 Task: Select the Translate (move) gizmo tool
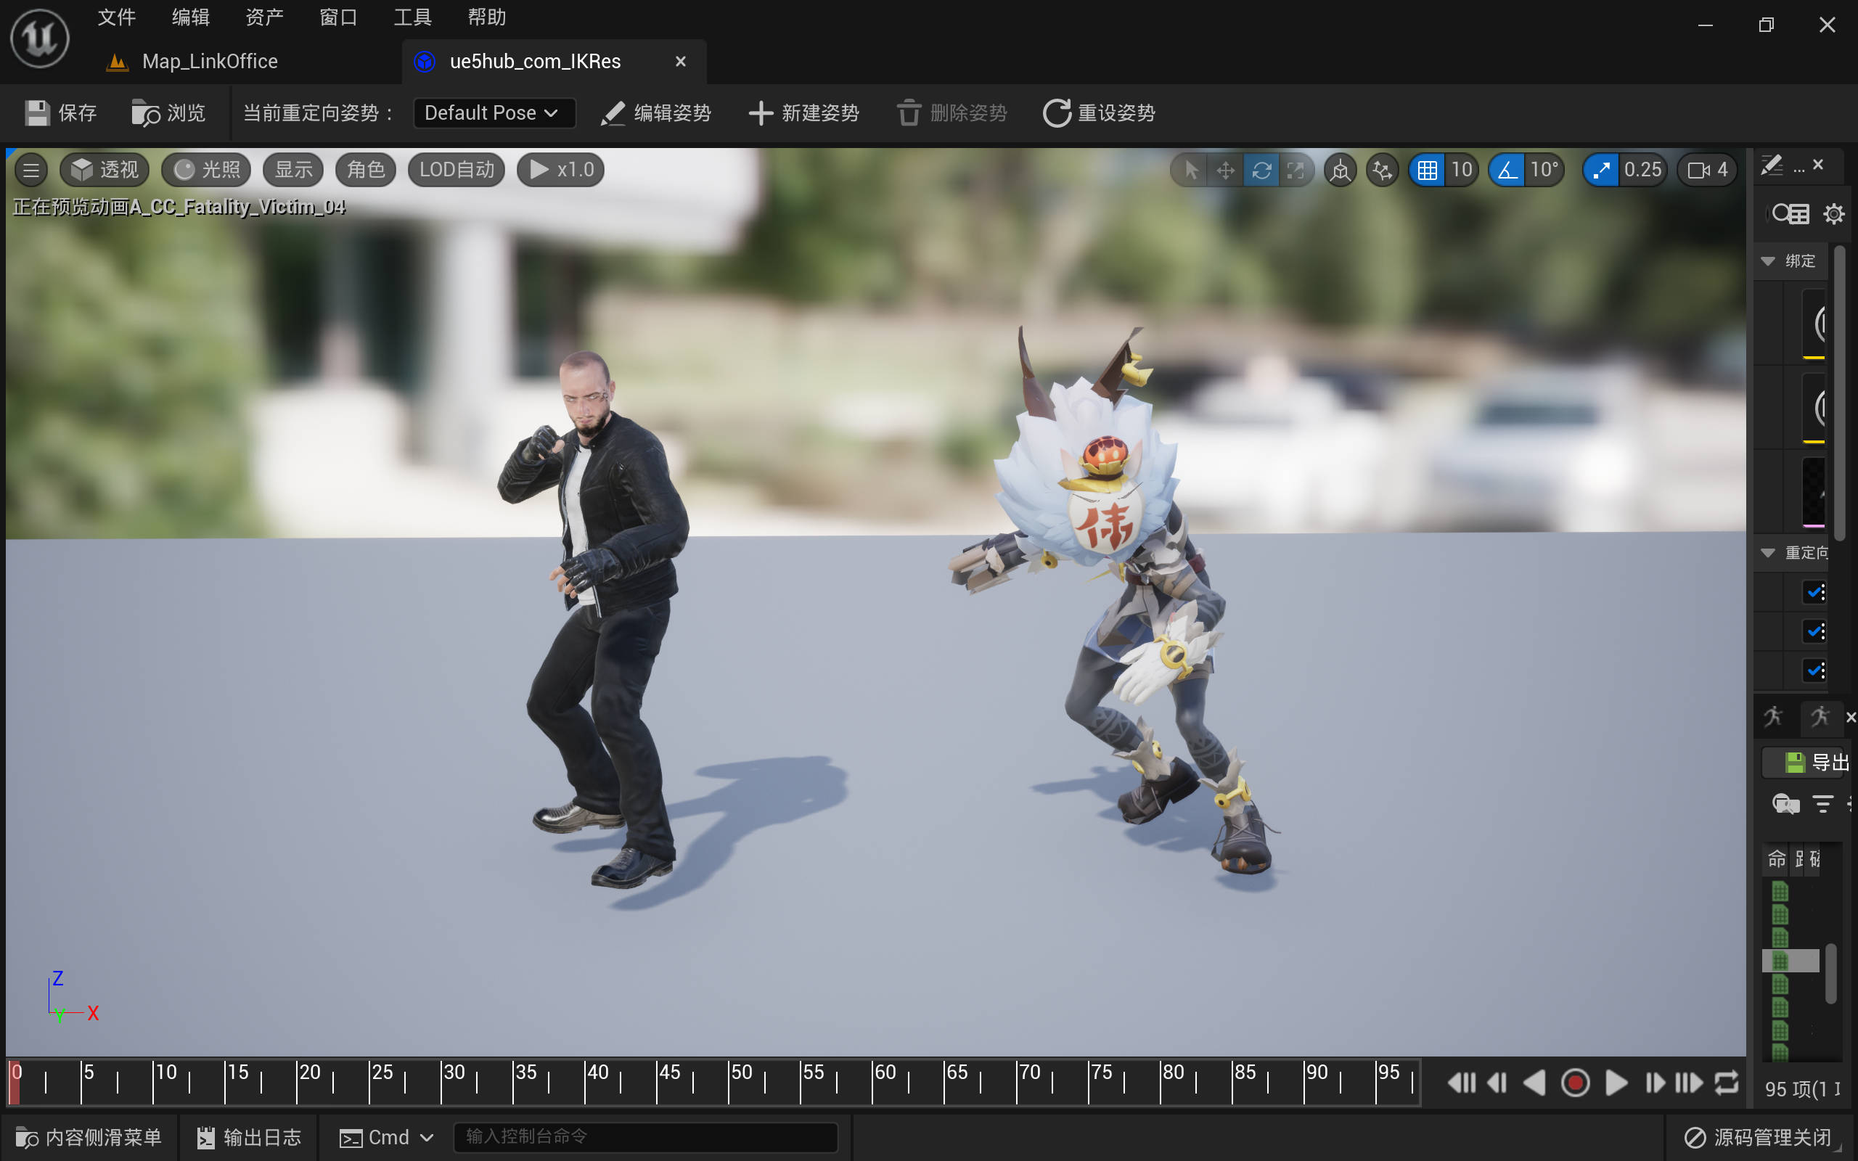pos(1225,170)
